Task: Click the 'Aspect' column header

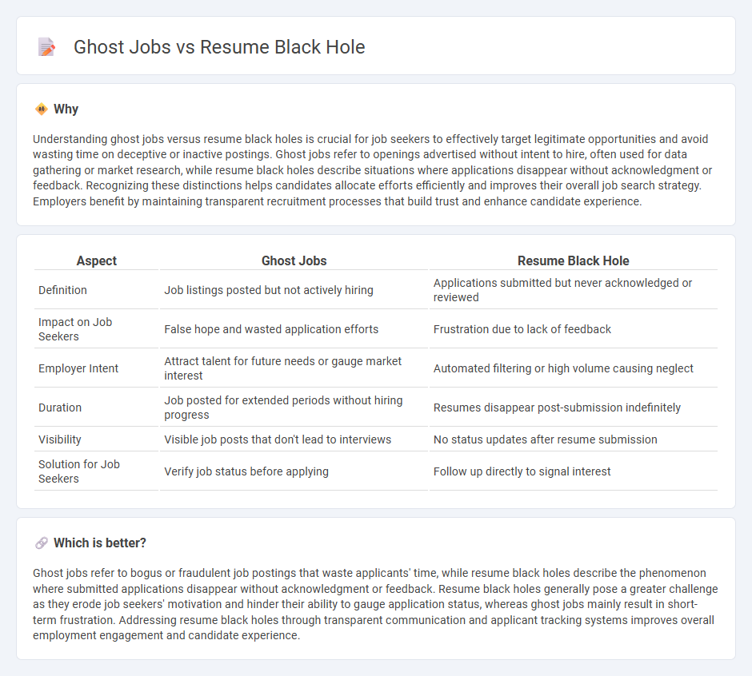Action: pos(96,260)
